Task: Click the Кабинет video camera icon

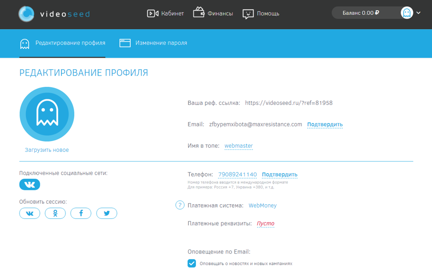Action: click(153, 13)
